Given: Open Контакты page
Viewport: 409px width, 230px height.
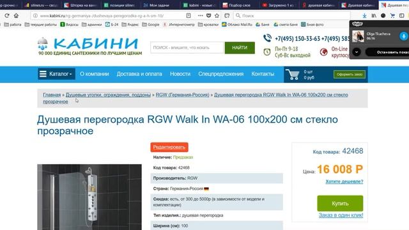Looking at the screenshot, I should pos(263,74).
